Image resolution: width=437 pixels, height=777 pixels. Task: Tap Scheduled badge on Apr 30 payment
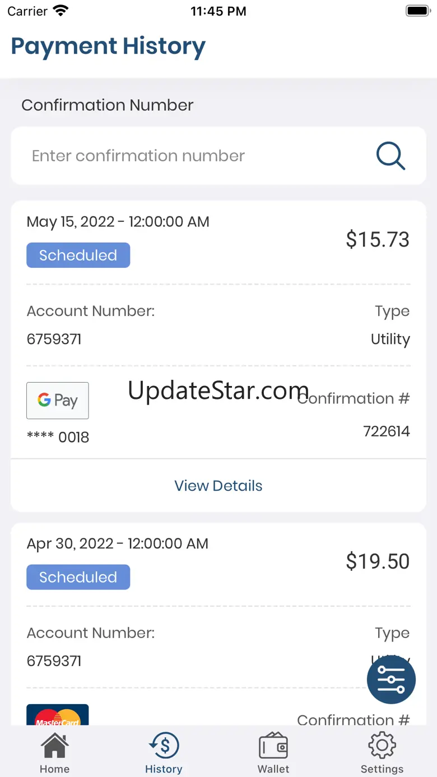pos(78,577)
